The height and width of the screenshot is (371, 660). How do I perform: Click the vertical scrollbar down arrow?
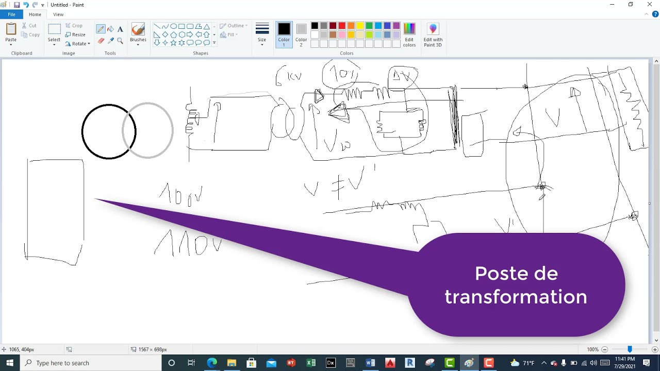point(656,340)
